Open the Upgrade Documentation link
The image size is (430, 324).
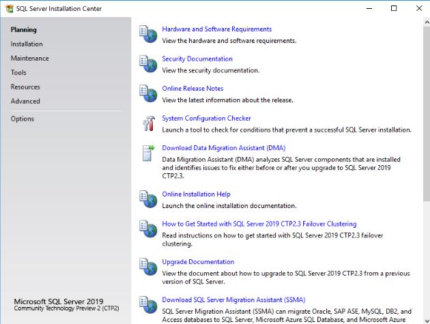pyautogui.click(x=198, y=262)
